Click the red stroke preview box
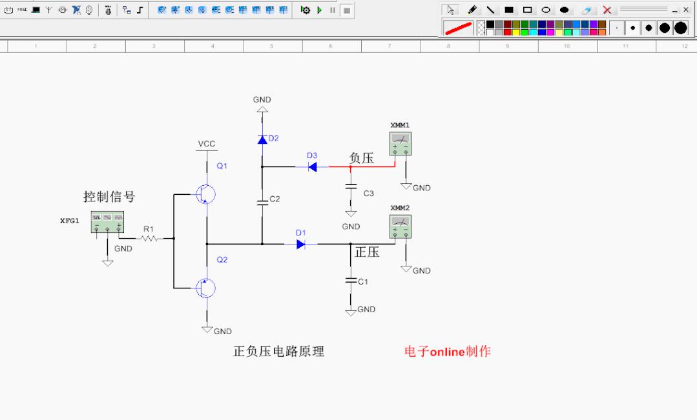697x420 pixels. pyautogui.click(x=458, y=28)
